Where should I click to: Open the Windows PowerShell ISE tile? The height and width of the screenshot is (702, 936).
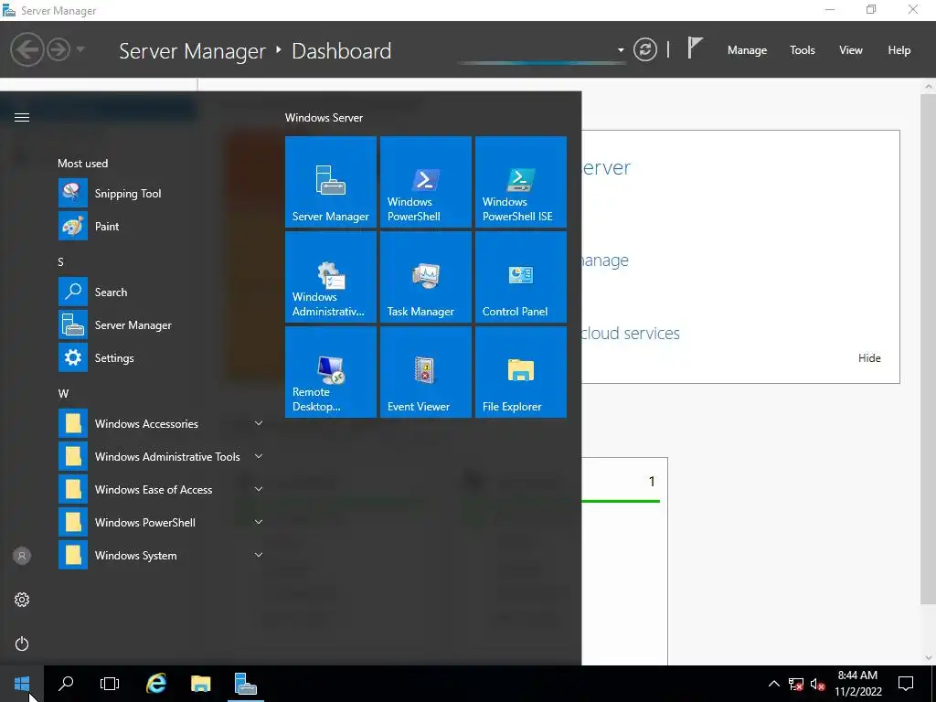(x=520, y=182)
